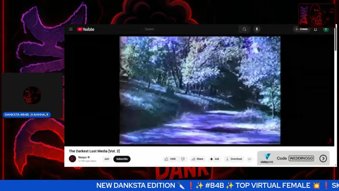
Task: Open the account avatar menu
Action: coord(326,29)
